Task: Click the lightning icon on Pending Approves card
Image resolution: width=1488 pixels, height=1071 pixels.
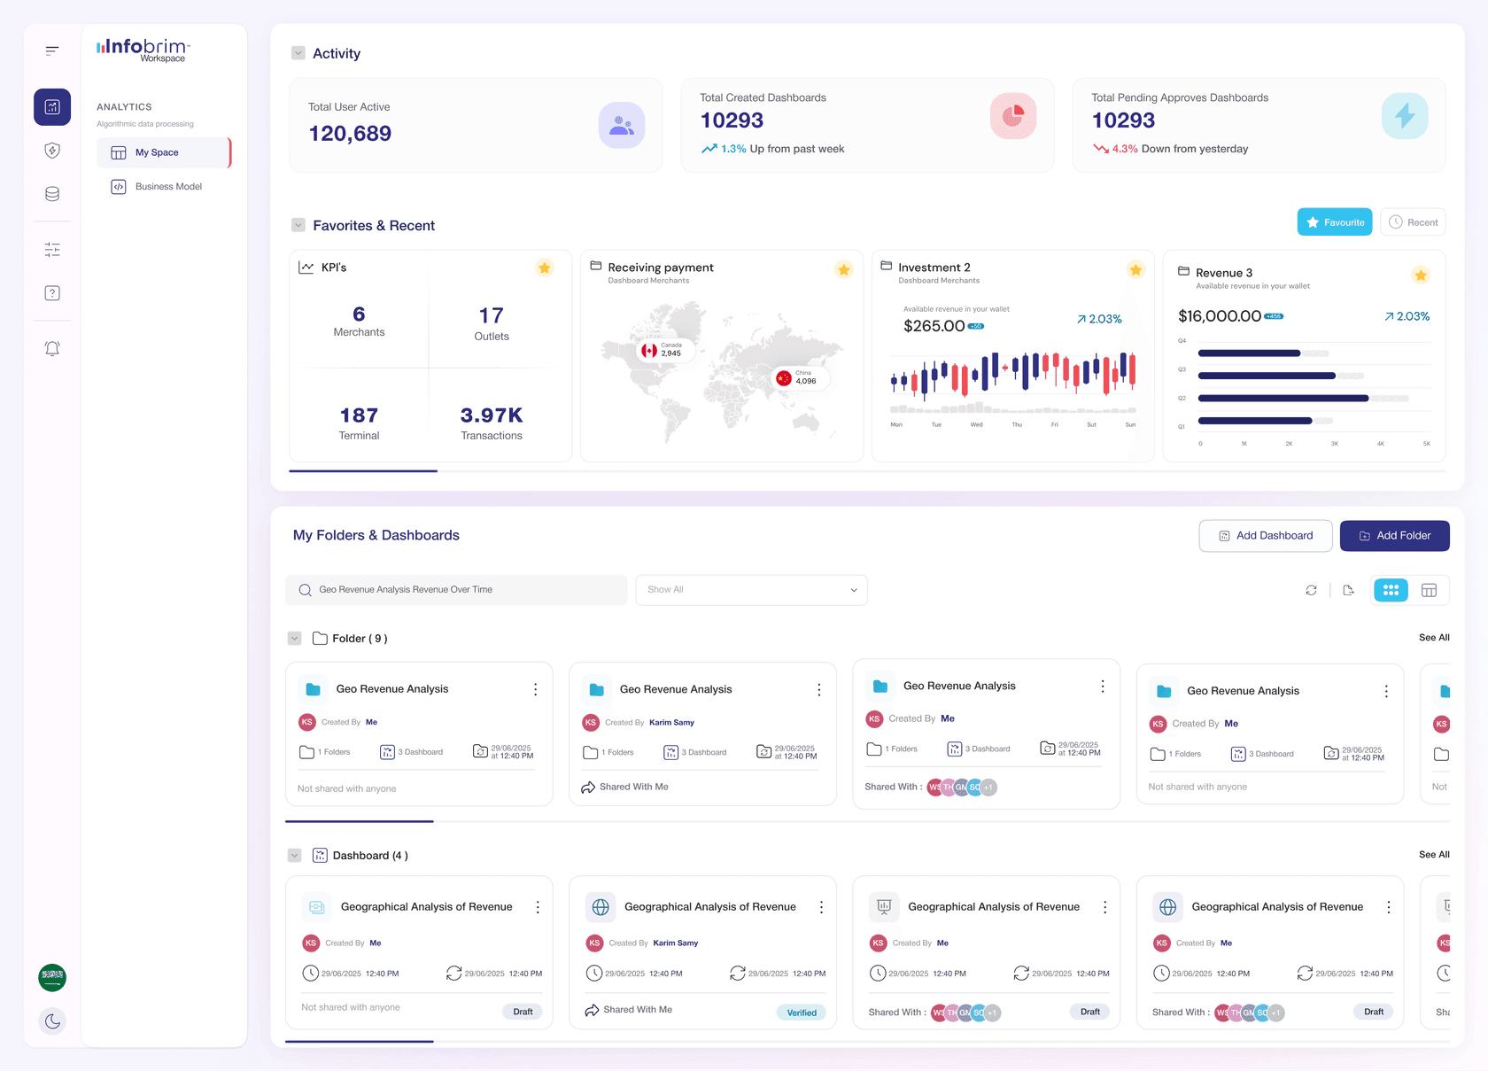Action: tap(1405, 116)
